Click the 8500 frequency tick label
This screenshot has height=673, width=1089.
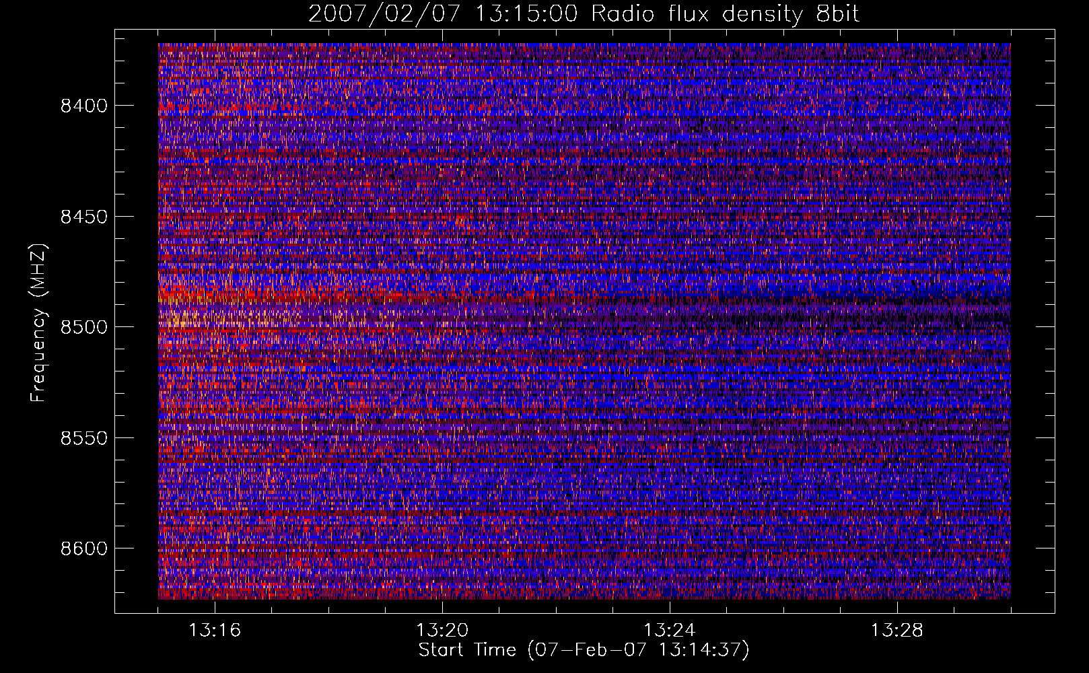tap(84, 327)
